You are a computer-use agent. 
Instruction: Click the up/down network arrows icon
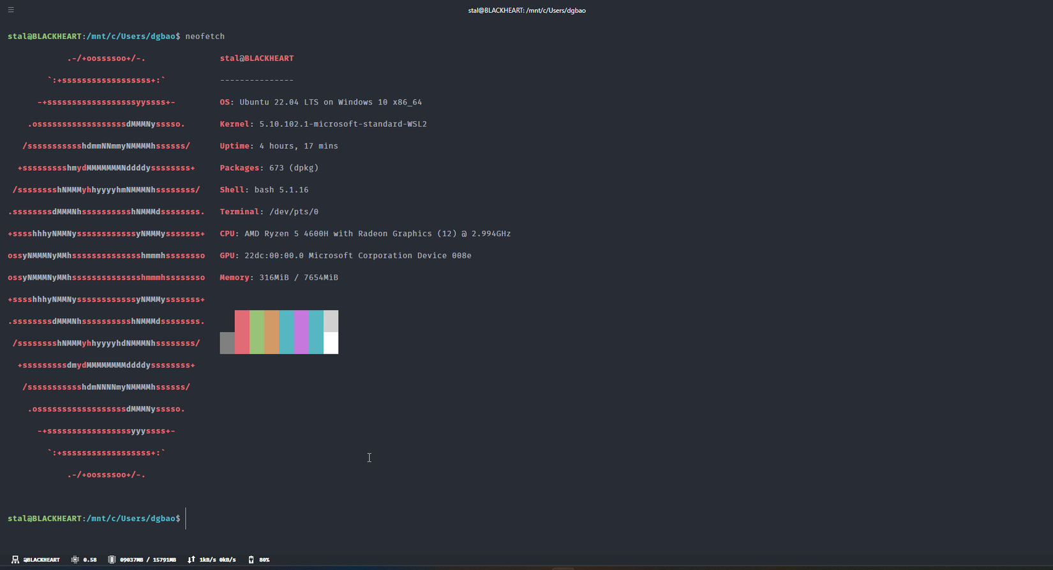(x=191, y=560)
